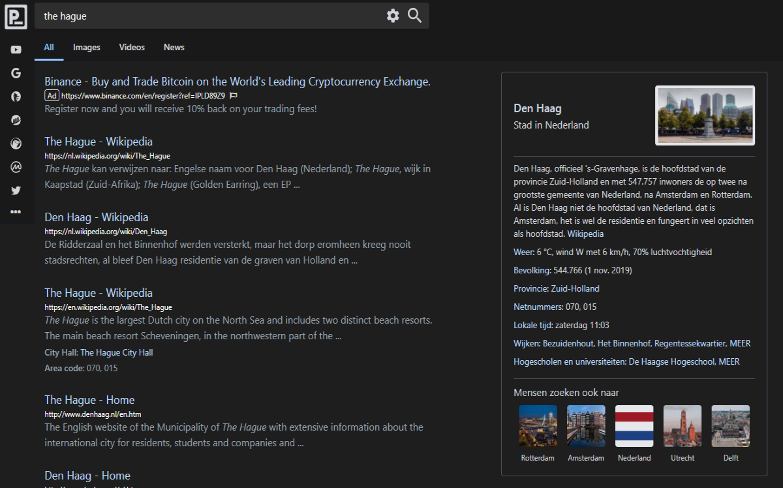The image size is (783, 488).
Task: Show MEER under Wijken in info panel
Action: (740, 343)
